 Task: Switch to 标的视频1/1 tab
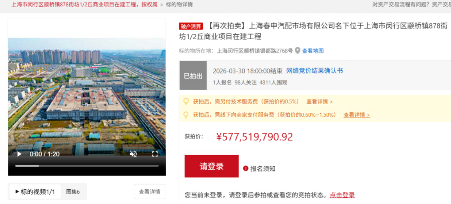coord(35,192)
